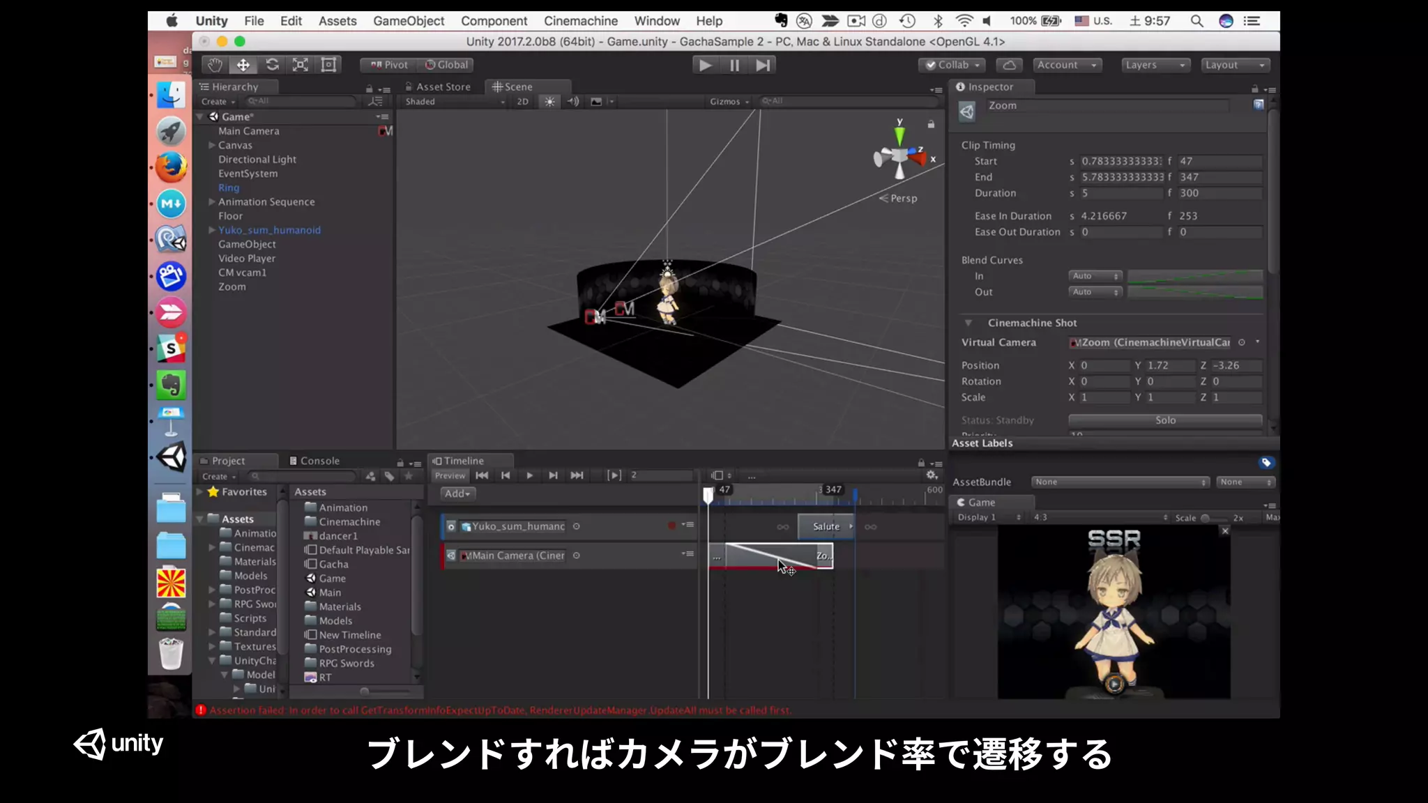Viewport: 1428px width, 803px height.
Task: Open scene effects image icon
Action: (x=596, y=102)
